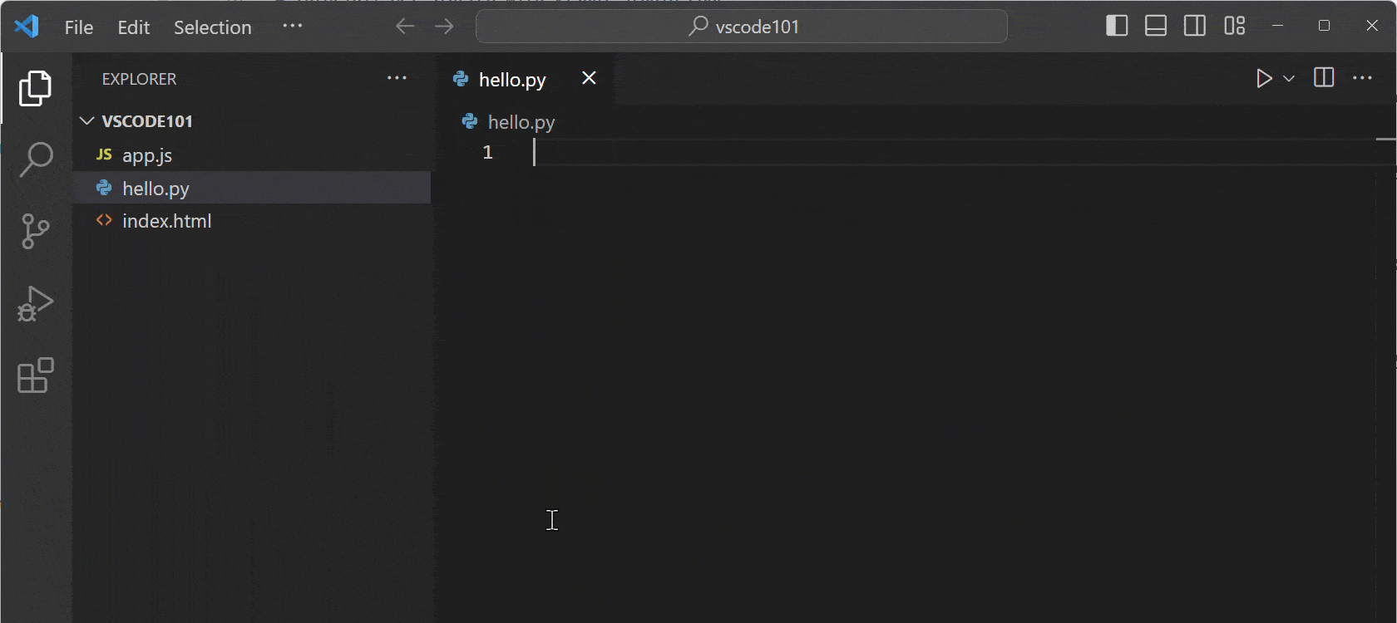Open the run options dropdown arrow
The image size is (1397, 623).
click(1289, 79)
